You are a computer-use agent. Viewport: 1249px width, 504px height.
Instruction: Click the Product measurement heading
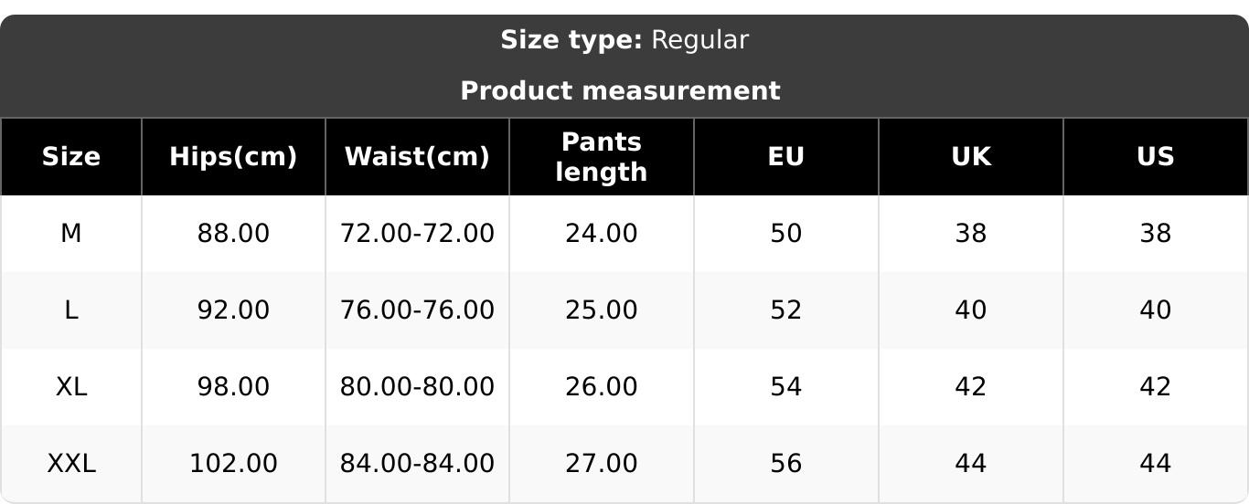(x=620, y=91)
